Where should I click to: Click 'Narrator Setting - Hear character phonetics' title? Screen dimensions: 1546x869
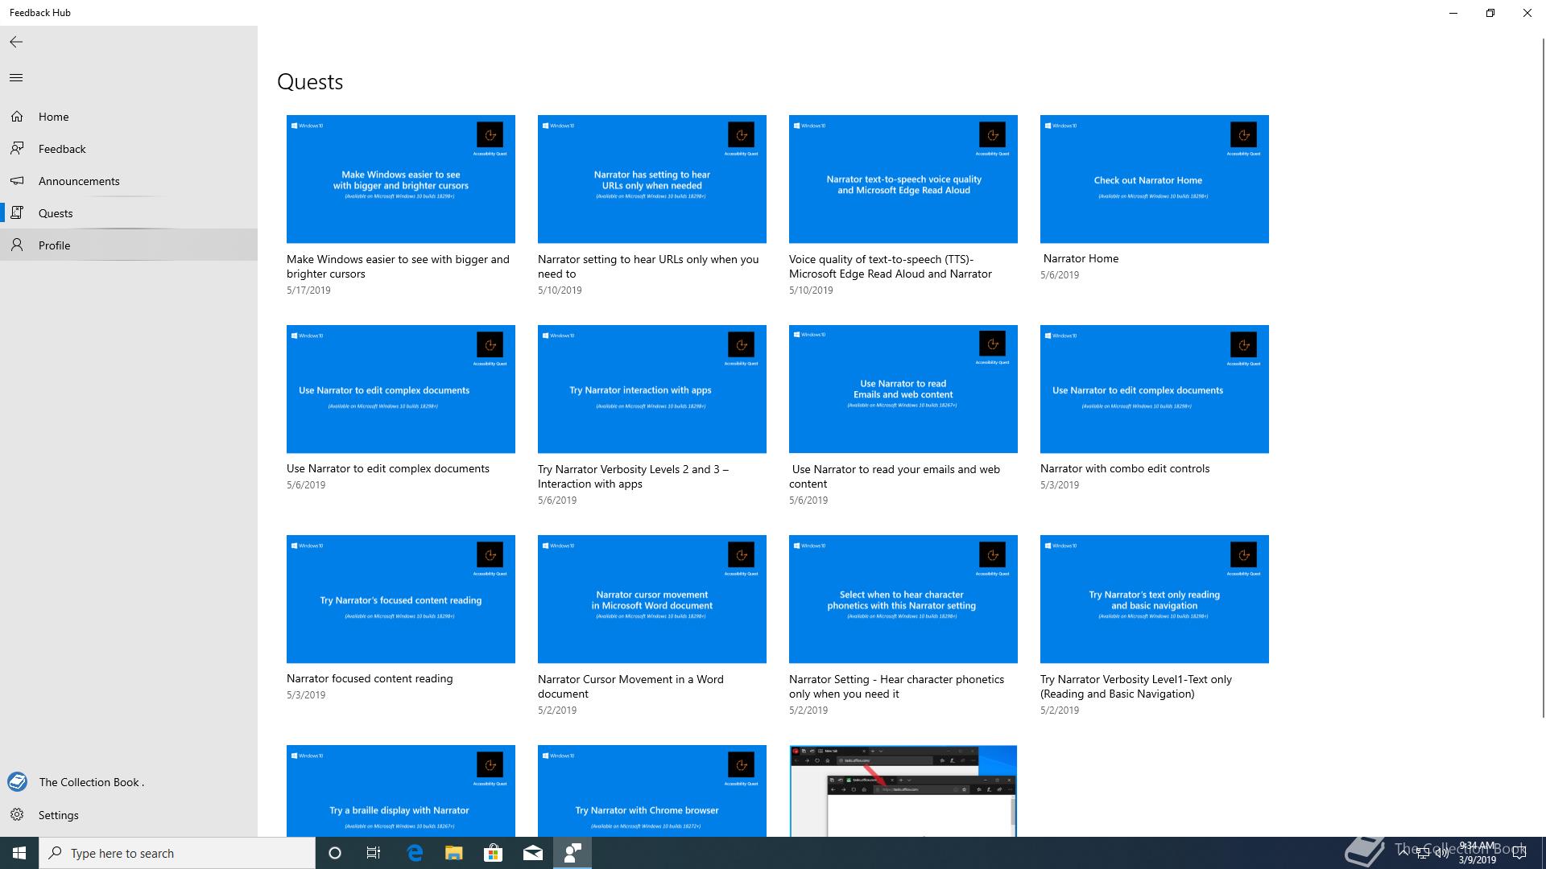(896, 686)
